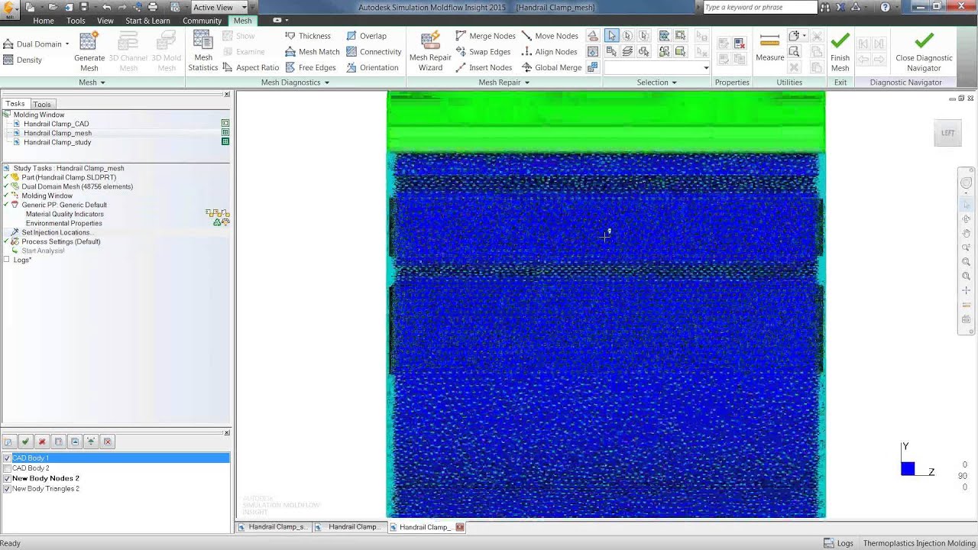Click Close Diagnostic Navigator
978x550 pixels.
924,52
